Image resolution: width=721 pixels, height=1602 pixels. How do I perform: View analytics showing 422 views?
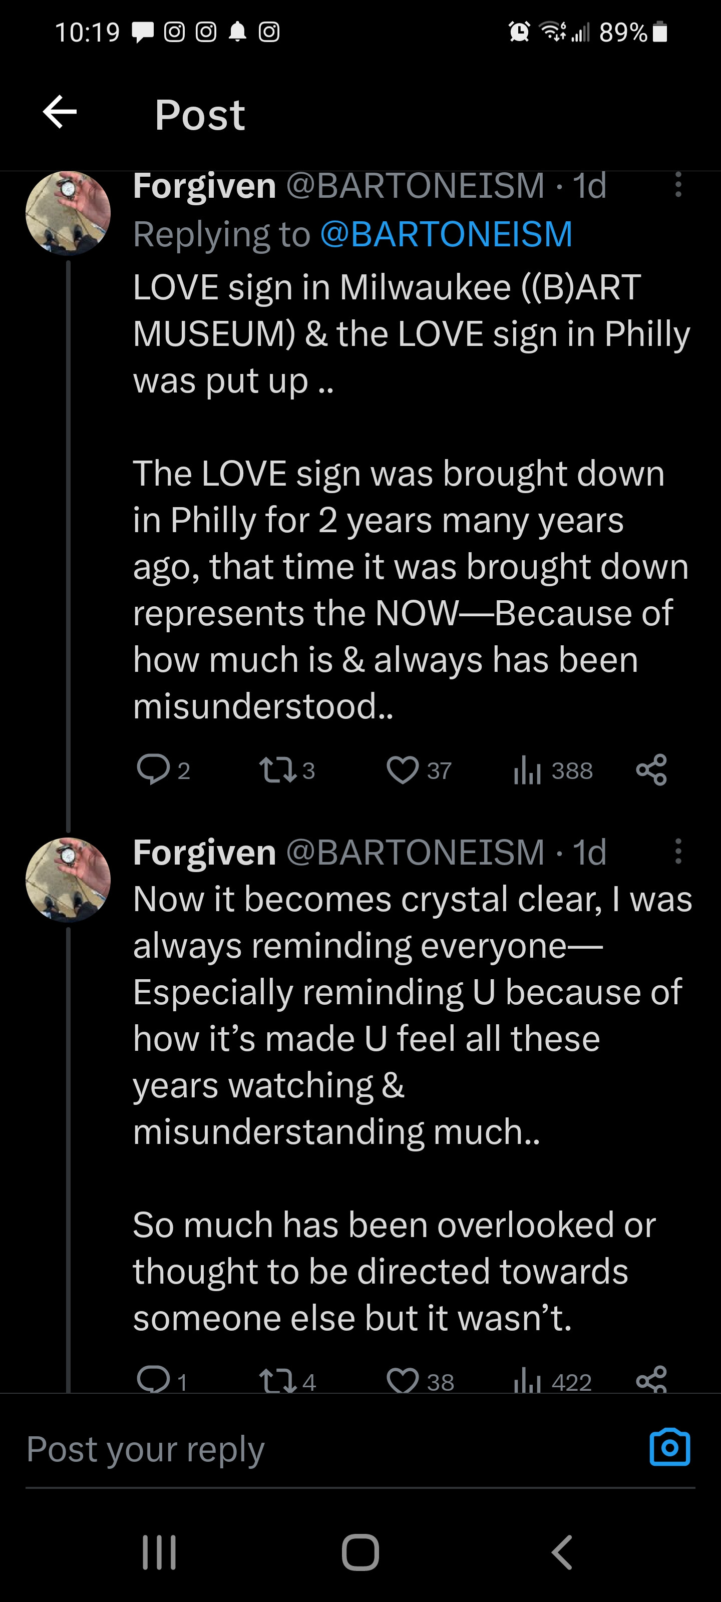pyautogui.click(x=527, y=1381)
